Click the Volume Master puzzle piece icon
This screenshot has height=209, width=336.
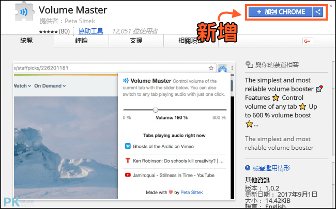(24, 12)
